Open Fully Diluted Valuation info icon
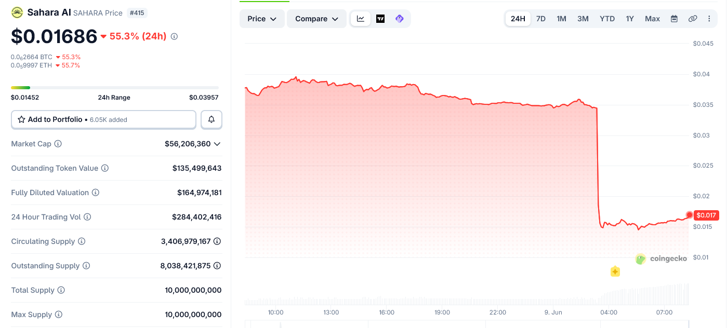 point(96,193)
